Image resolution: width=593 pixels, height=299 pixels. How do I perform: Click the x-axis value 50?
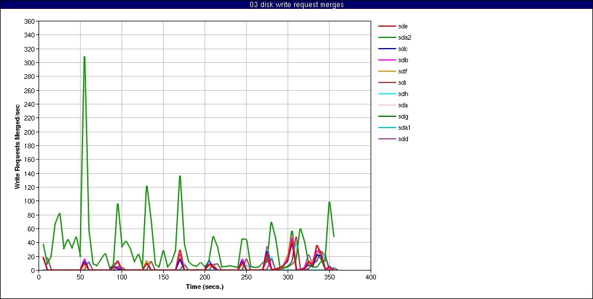click(x=80, y=277)
